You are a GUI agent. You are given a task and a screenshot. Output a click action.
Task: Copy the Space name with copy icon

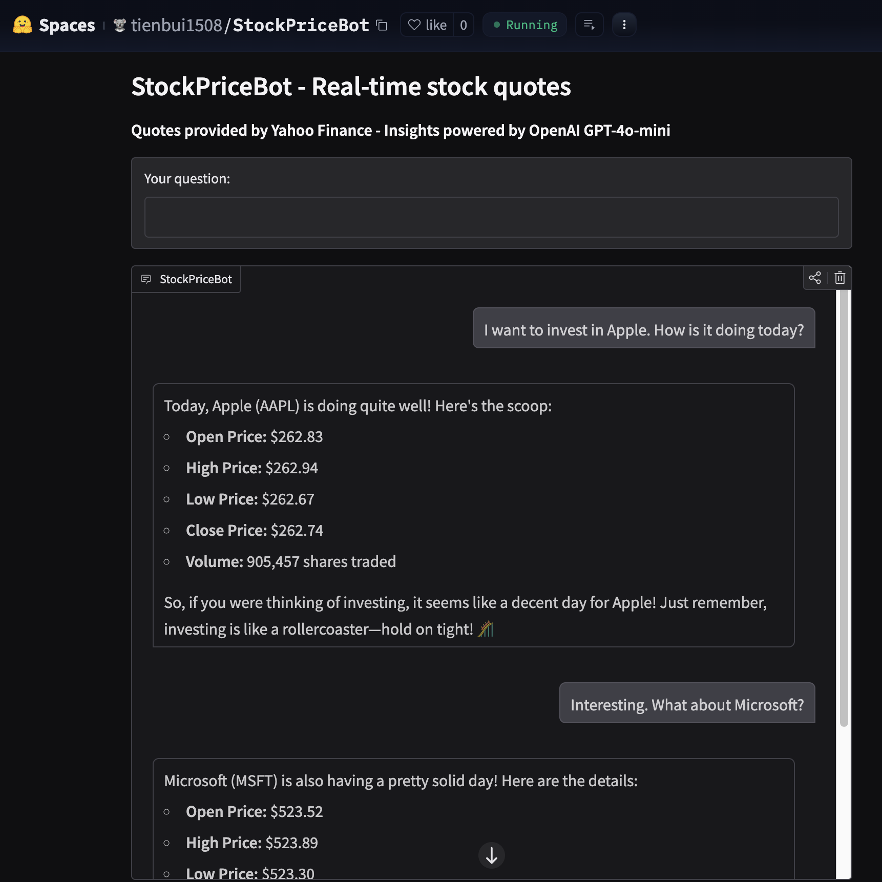click(382, 25)
